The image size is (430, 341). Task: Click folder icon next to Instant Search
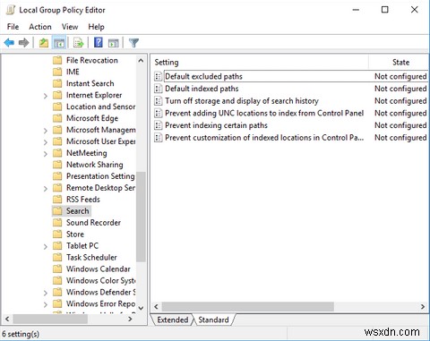coord(57,83)
